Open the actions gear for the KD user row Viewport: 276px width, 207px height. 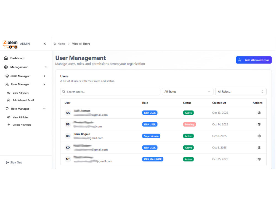point(259,147)
